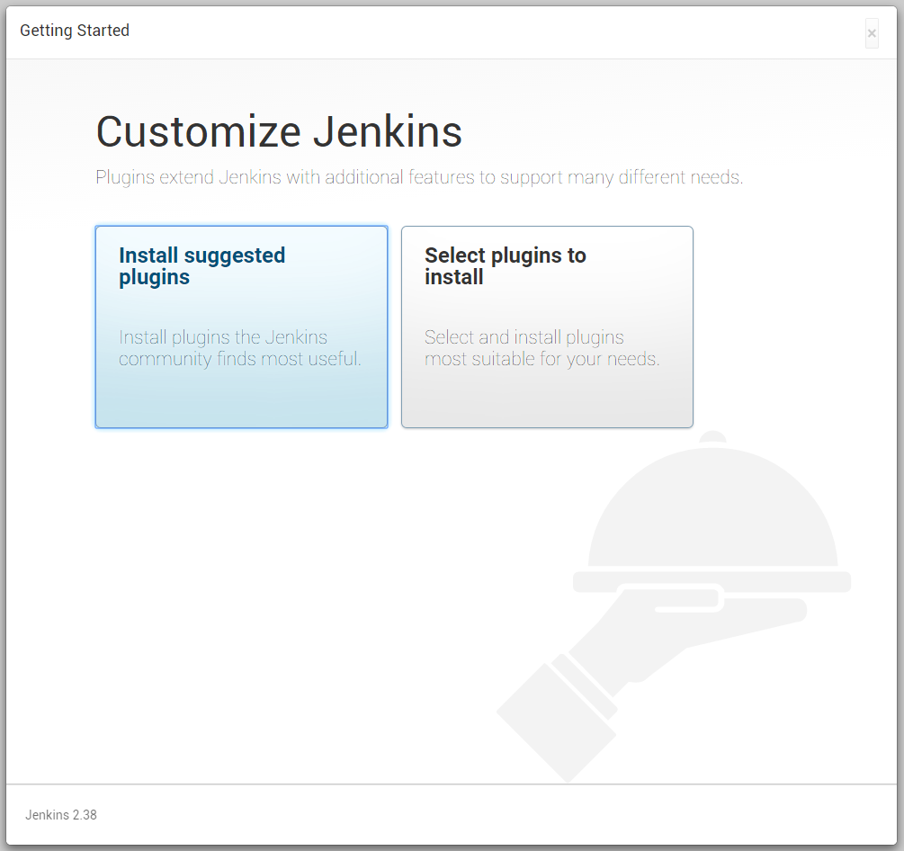Click the Jenkins 2.38 version text
This screenshot has width=904, height=851.
pos(61,815)
